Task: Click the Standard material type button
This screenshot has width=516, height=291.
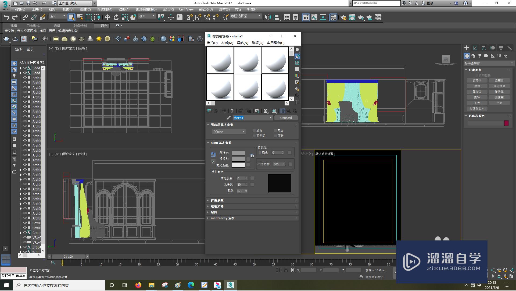Action: tap(285, 118)
